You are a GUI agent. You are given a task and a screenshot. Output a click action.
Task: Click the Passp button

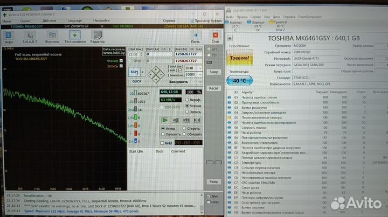214,181
